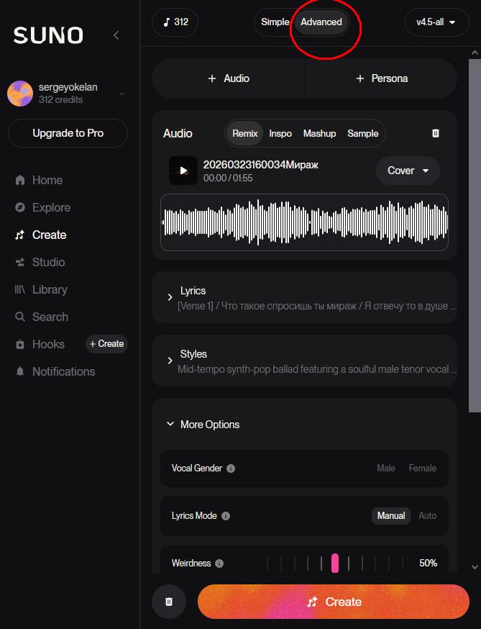Open the Cover mode dropdown
Screen dimensions: 481x629
point(408,171)
